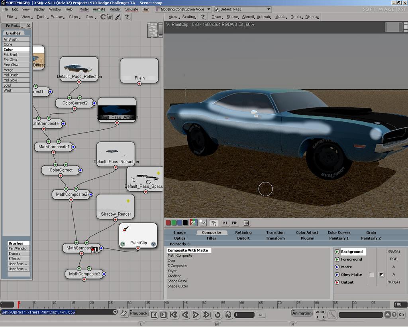Screen dimensions: 408x327
Task: Open the Transition operator tab
Action: 275,232
